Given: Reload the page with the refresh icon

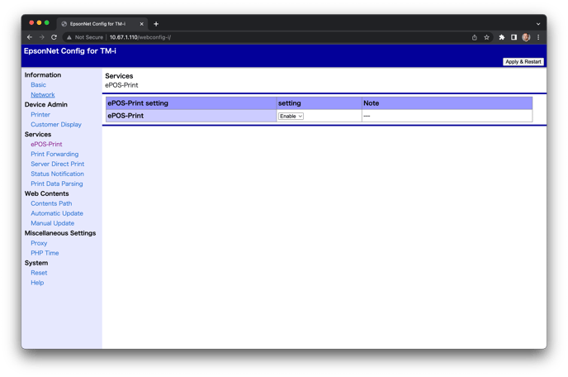Looking at the screenshot, I should 54,37.
